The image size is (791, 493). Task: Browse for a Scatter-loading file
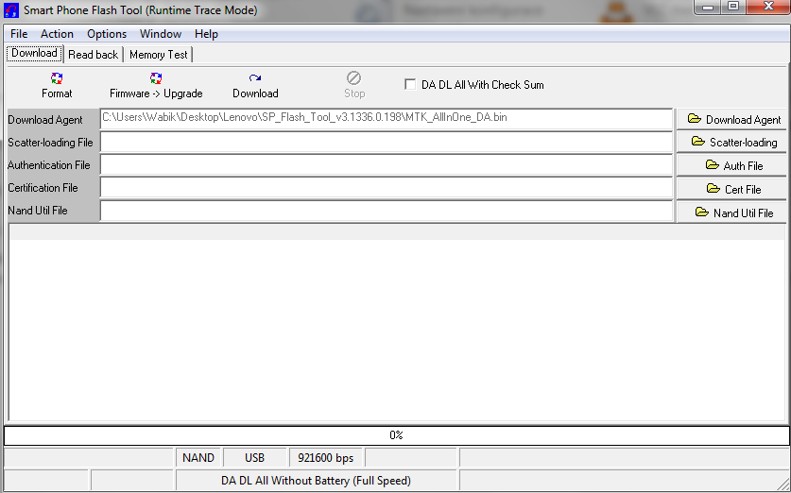[731, 143]
